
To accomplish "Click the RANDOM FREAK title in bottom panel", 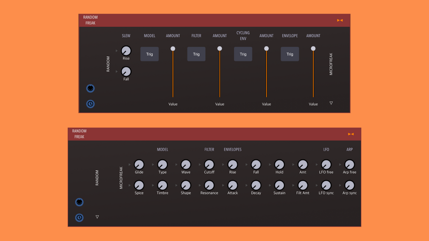I will pos(79,134).
